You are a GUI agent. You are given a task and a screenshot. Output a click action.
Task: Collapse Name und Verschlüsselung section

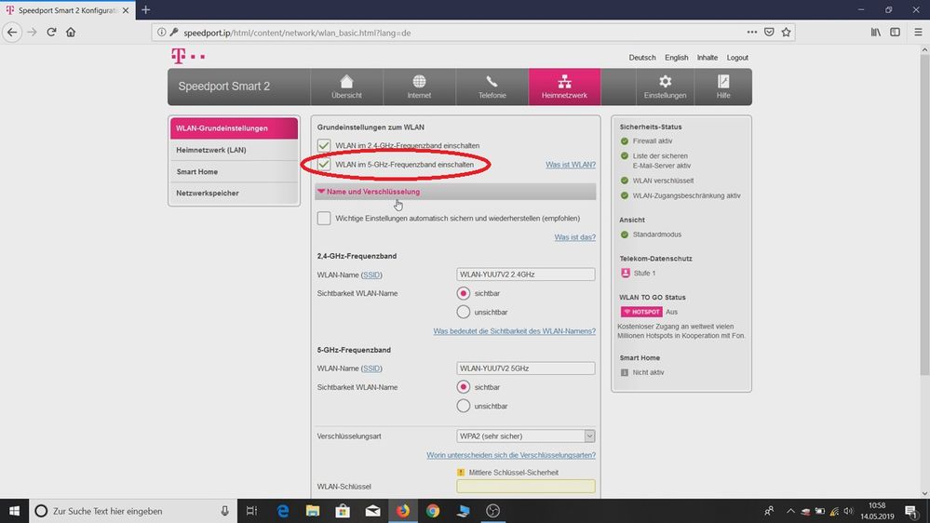click(455, 192)
